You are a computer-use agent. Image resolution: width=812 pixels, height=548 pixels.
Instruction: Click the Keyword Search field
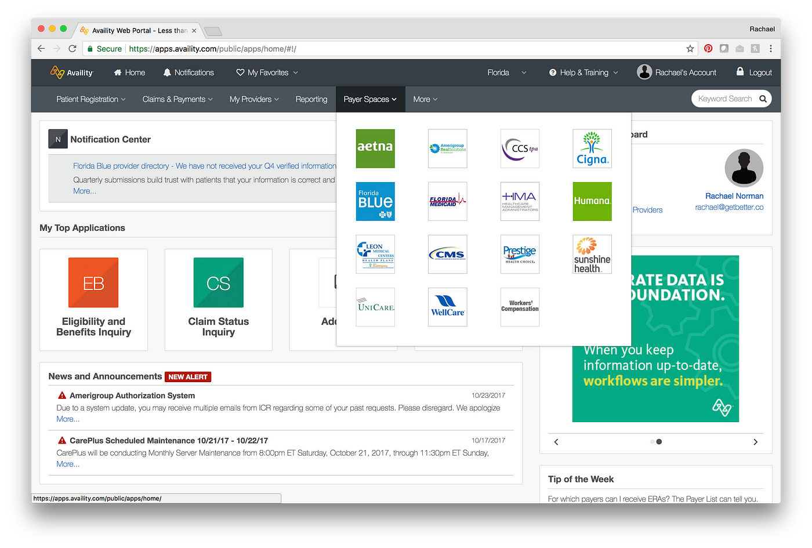[725, 99]
